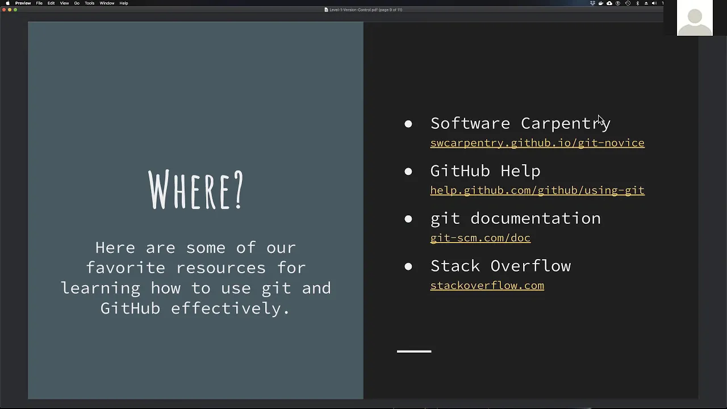Open the File menu
Viewport: 727px width, 409px height.
pos(39,3)
